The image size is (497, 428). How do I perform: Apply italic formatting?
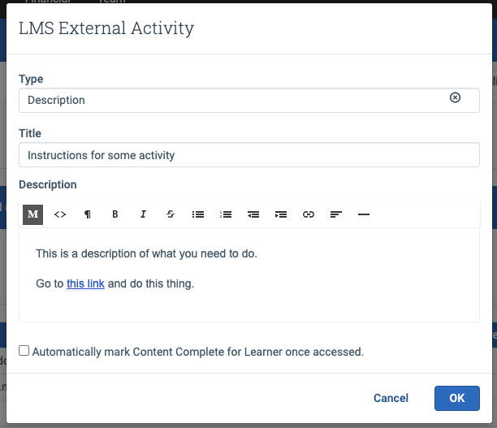pyautogui.click(x=143, y=214)
